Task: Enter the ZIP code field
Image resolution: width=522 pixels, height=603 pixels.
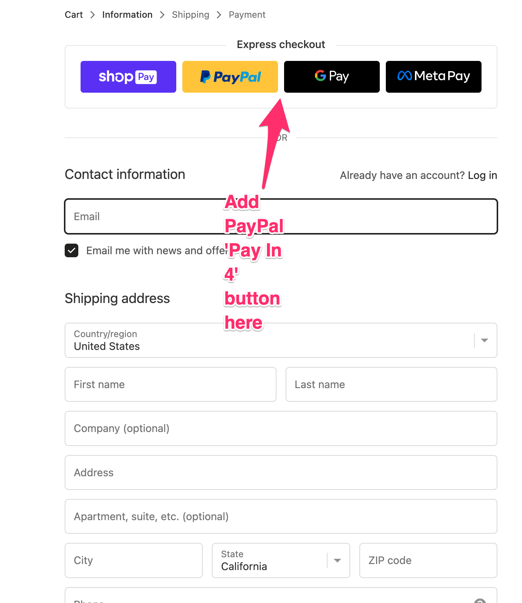Action: tap(428, 560)
